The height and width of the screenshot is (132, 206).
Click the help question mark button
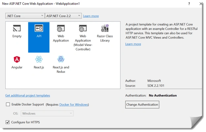[189, 4]
